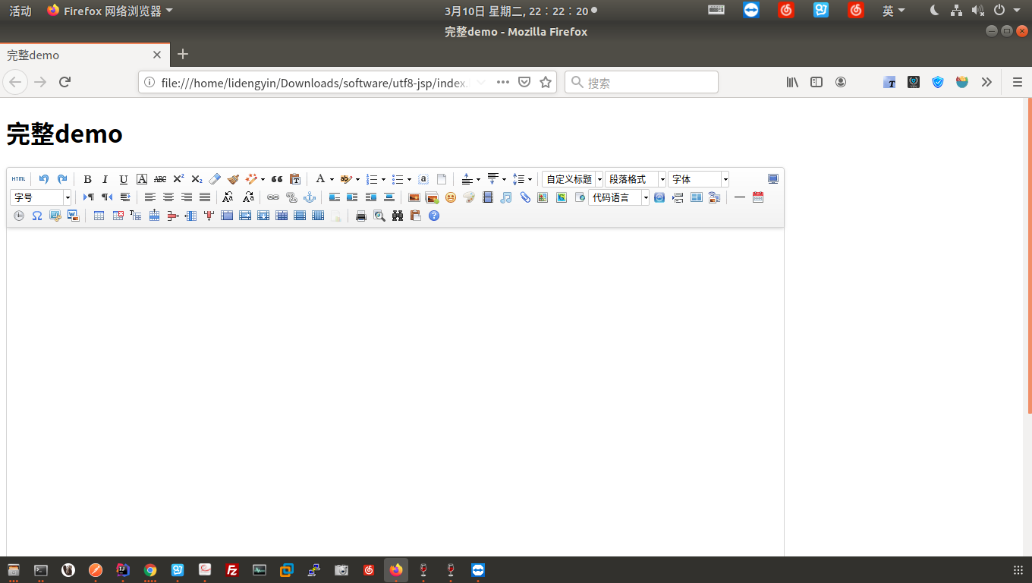
Task: Reload the page in Firefox
Action: (64, 82)
